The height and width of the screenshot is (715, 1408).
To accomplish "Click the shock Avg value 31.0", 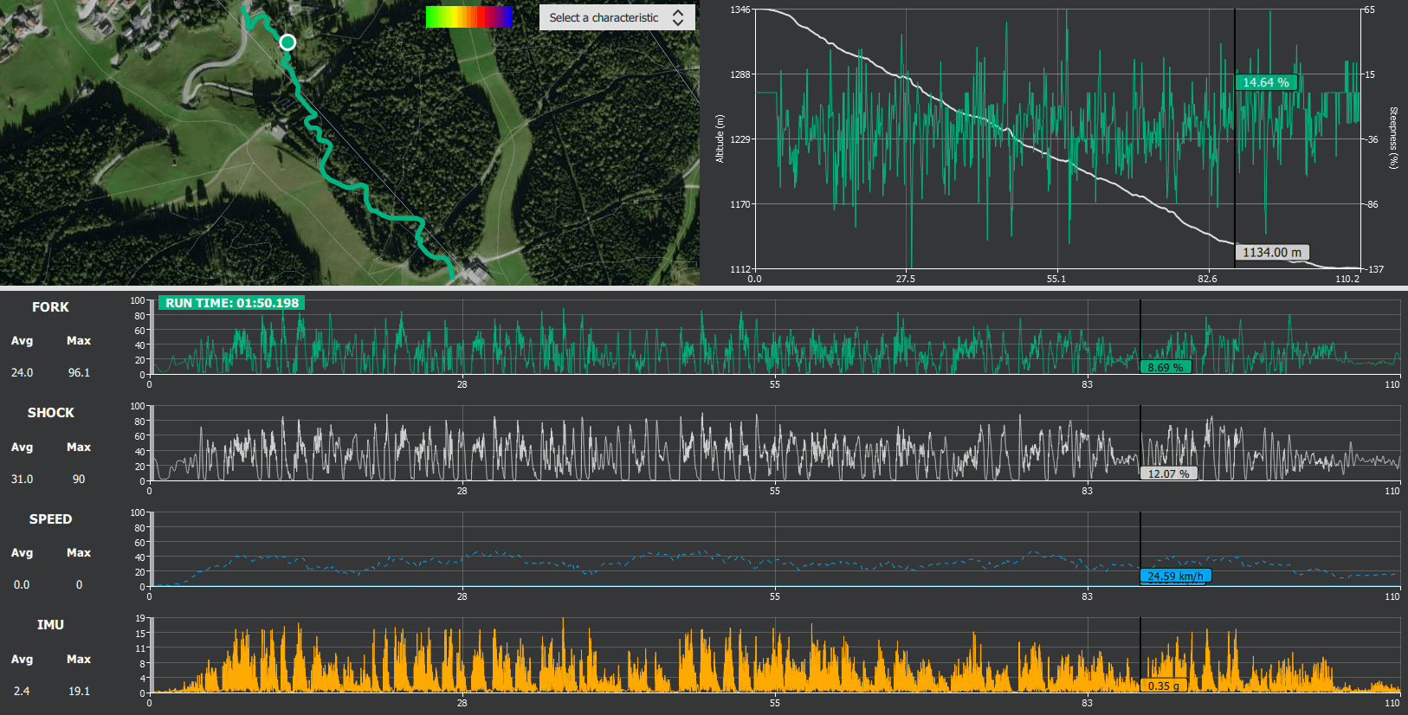I will 22,479.
